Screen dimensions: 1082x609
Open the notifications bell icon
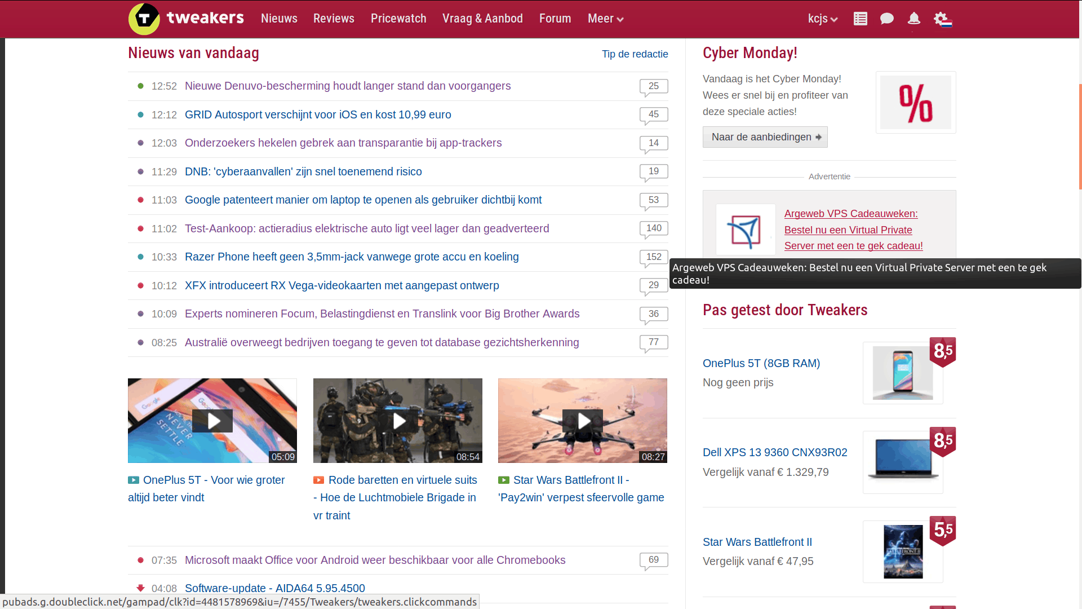(x=914, y=19)
